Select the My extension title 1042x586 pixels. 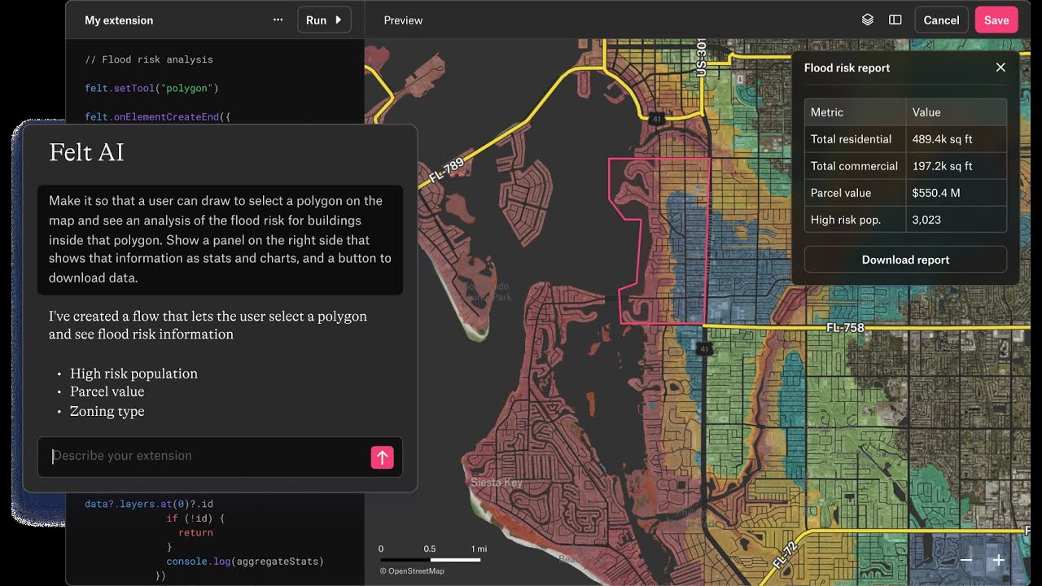119,20
